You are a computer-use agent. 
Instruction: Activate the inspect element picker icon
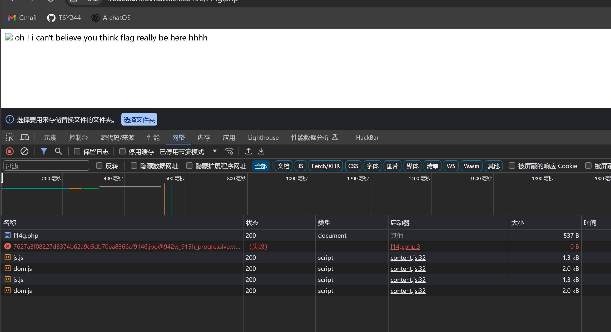pos(10,137)
